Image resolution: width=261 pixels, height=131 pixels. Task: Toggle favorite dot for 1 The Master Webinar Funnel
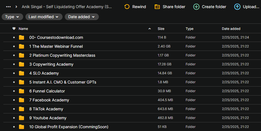[14, 46]
